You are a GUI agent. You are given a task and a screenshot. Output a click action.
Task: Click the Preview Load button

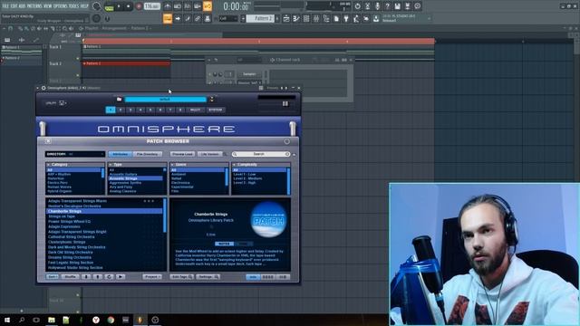[182, 154]
